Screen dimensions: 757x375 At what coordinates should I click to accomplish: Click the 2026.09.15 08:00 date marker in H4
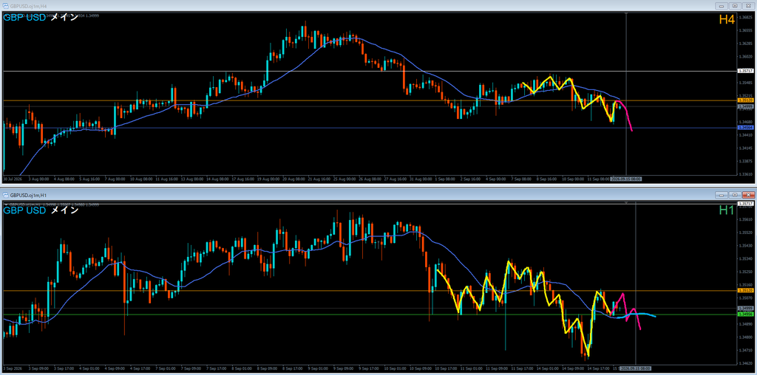(x=625, y=179)
